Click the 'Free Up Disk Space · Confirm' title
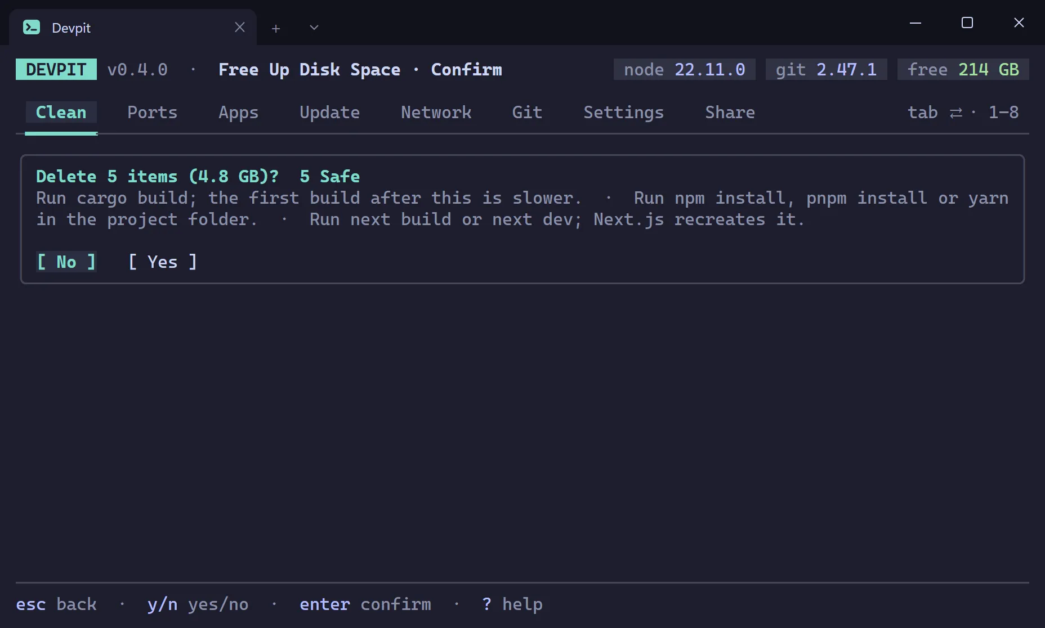 tap(360, 69)
